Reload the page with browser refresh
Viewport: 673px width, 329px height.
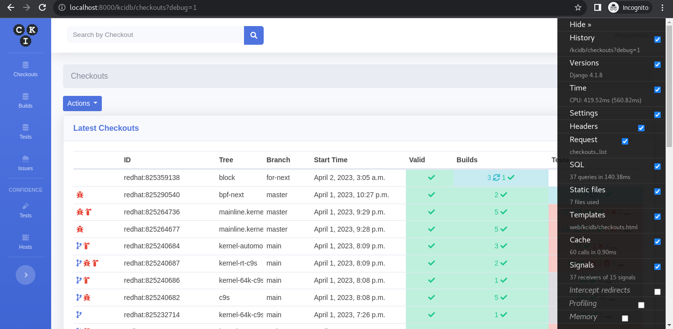[42, 7]
